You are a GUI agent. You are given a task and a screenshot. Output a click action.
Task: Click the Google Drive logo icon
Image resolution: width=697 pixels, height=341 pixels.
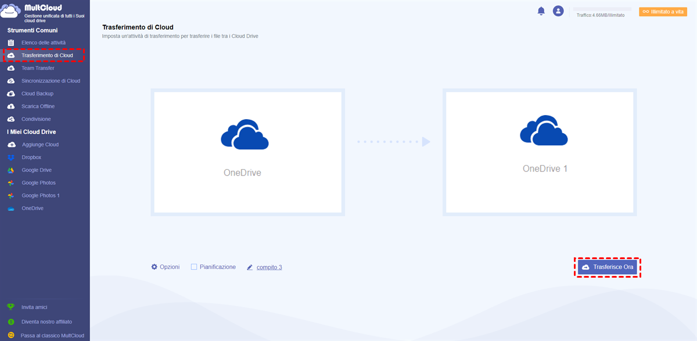click(x=10, y=170)
